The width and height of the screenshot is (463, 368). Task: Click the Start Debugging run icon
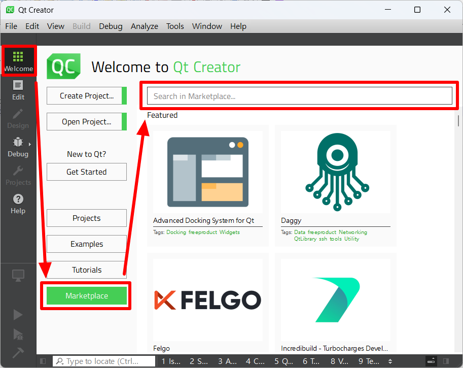[18, 334]
